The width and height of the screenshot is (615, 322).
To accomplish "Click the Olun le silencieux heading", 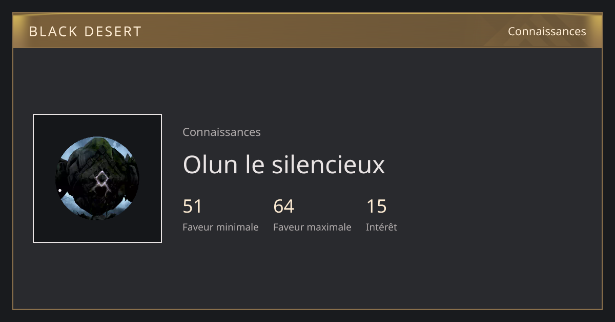I will click(283, 165).
